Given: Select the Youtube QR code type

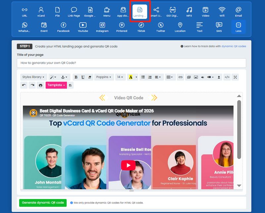Looking at the screenshot, I should (x=83, y=27).
